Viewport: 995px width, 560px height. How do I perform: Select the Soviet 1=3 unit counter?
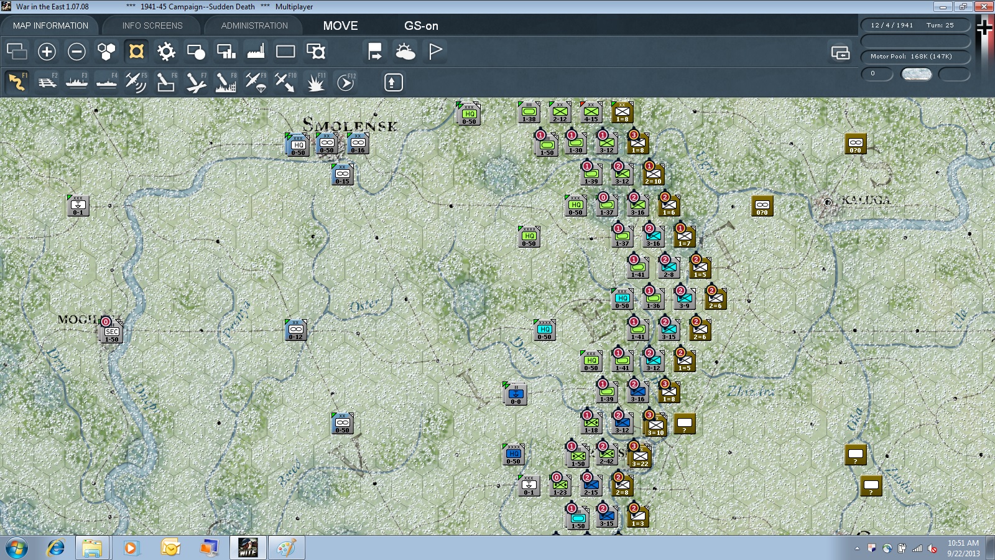[x=637, y=517]
